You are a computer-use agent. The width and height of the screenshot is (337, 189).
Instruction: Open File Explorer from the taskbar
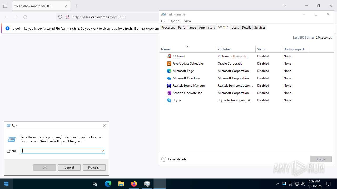[121, 184]
